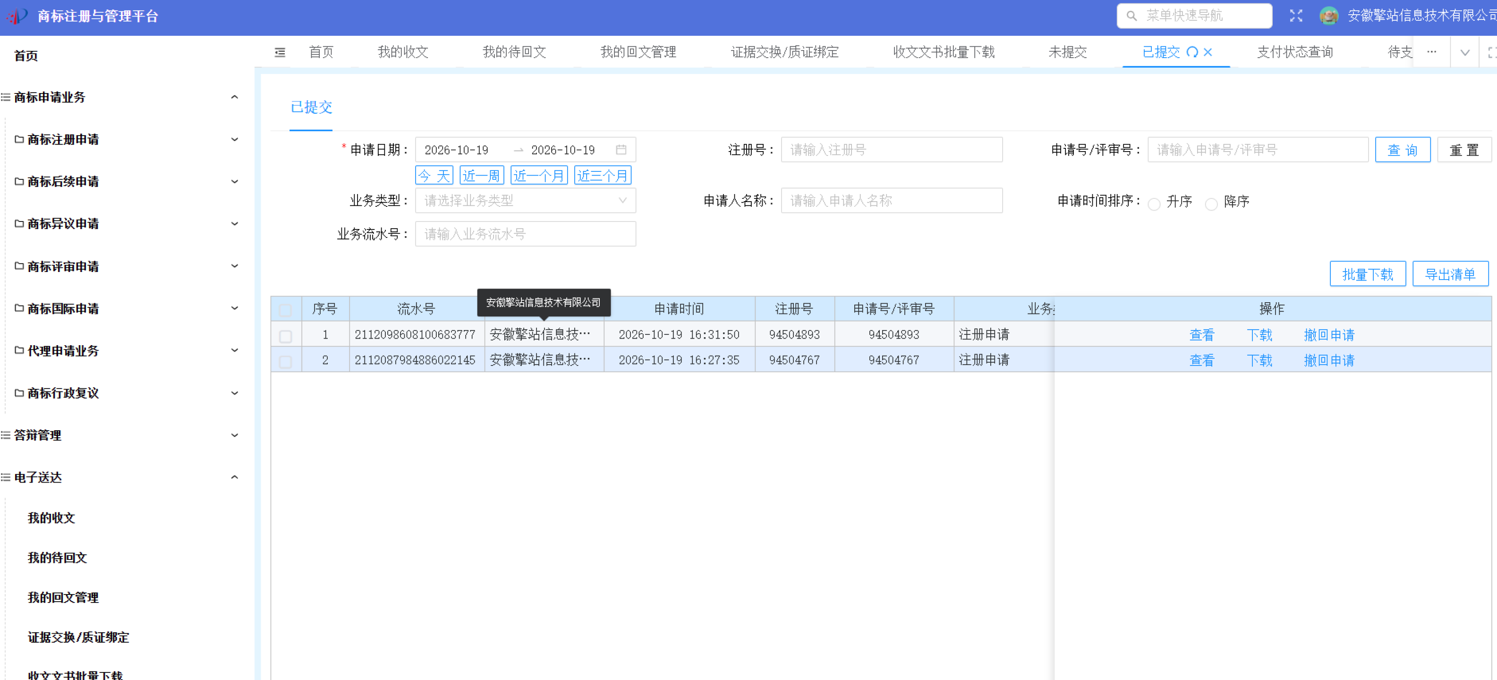
Task: Check row 2 checkbox 2112087984886022145
Action: point(285,362)
